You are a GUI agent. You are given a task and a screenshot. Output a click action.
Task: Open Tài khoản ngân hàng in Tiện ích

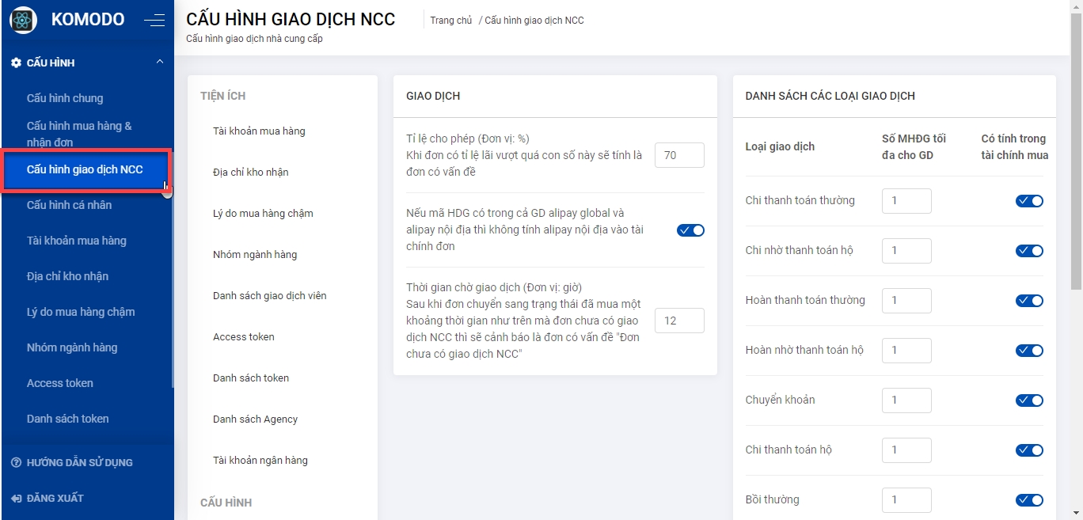260,460
